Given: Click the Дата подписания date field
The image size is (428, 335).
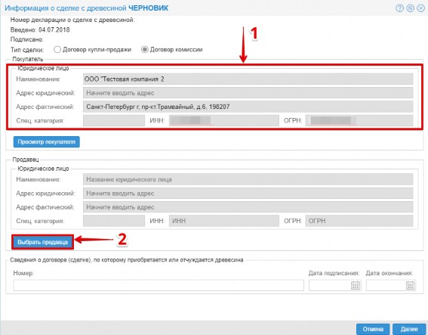Looking at the screenshot, I should pos(335,285).
